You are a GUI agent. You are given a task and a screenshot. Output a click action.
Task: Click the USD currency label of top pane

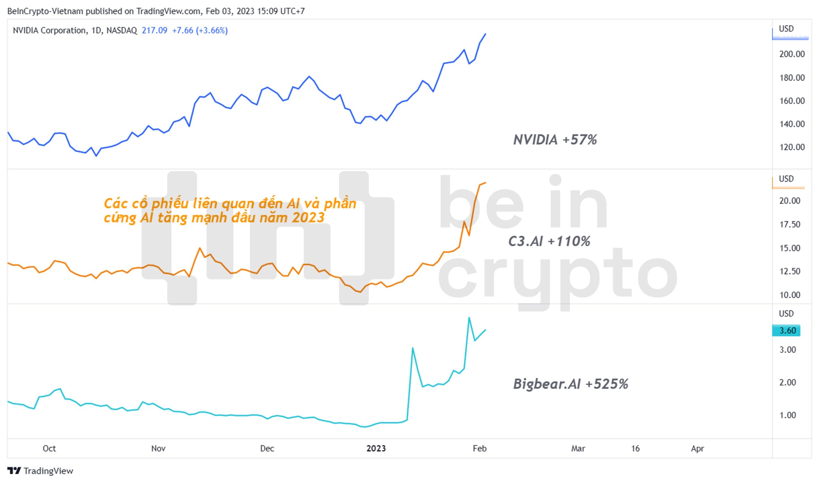[786, 28]
